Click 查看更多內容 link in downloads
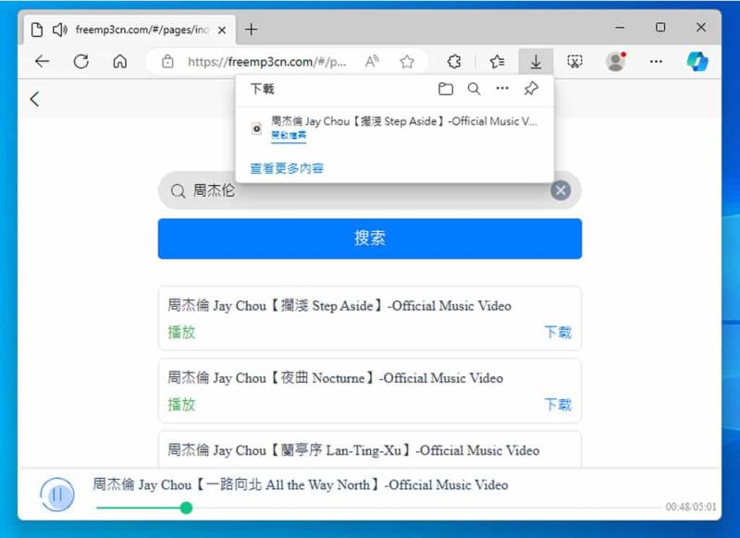This screenshot has height=538, width=740. pos(287,168)
